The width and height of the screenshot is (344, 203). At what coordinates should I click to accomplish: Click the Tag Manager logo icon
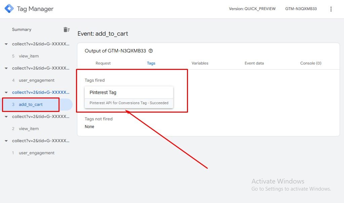[9, 9]
